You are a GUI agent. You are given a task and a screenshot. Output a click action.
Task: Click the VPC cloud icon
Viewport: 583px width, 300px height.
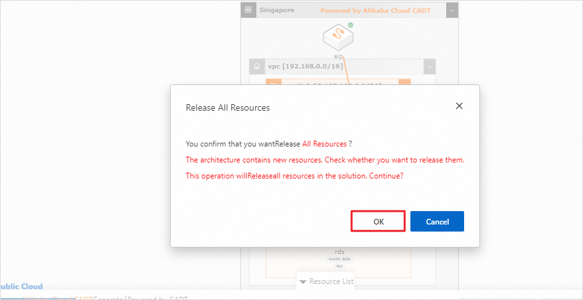click(256, 66)
